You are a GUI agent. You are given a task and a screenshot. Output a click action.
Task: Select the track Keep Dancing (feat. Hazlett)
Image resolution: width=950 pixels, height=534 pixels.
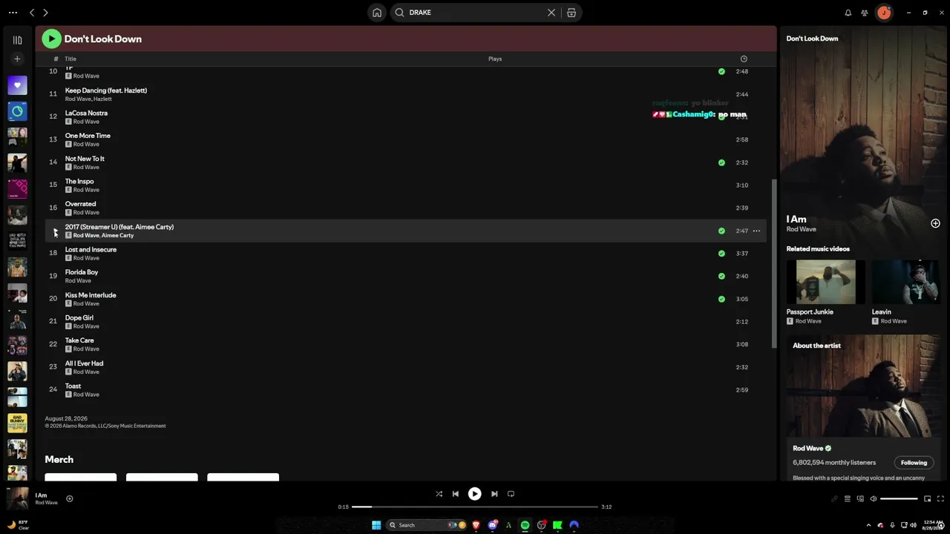(407, 94)
